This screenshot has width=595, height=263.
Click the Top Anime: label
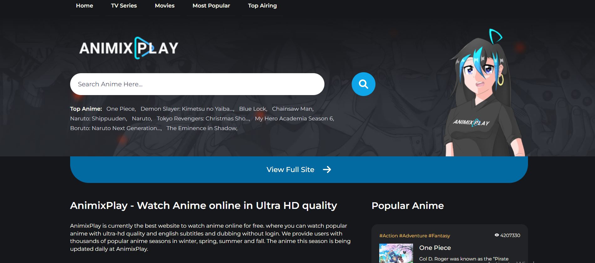coord(86,109)
